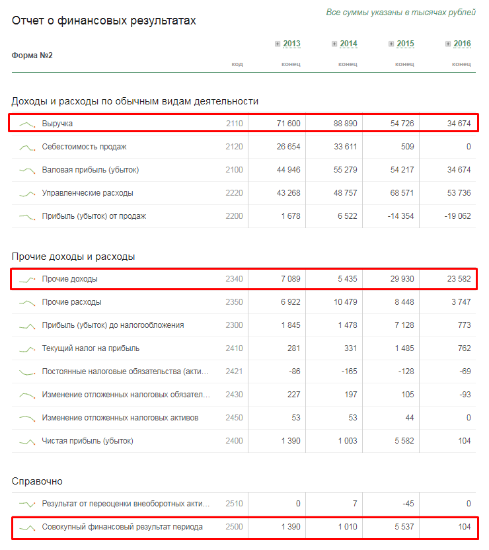Screen dimensions: 489x550
Task: Click the Прочие доходы и расходы section heading
Action: click(x=73, y=256)
